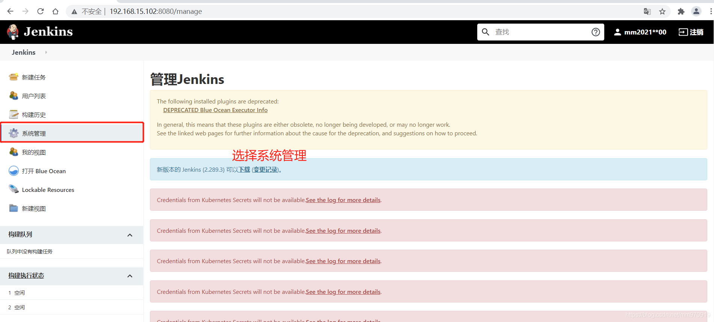Open the browser profile avatar icon
The height and width of the screenshot is (322, 714).
point(696,11)
